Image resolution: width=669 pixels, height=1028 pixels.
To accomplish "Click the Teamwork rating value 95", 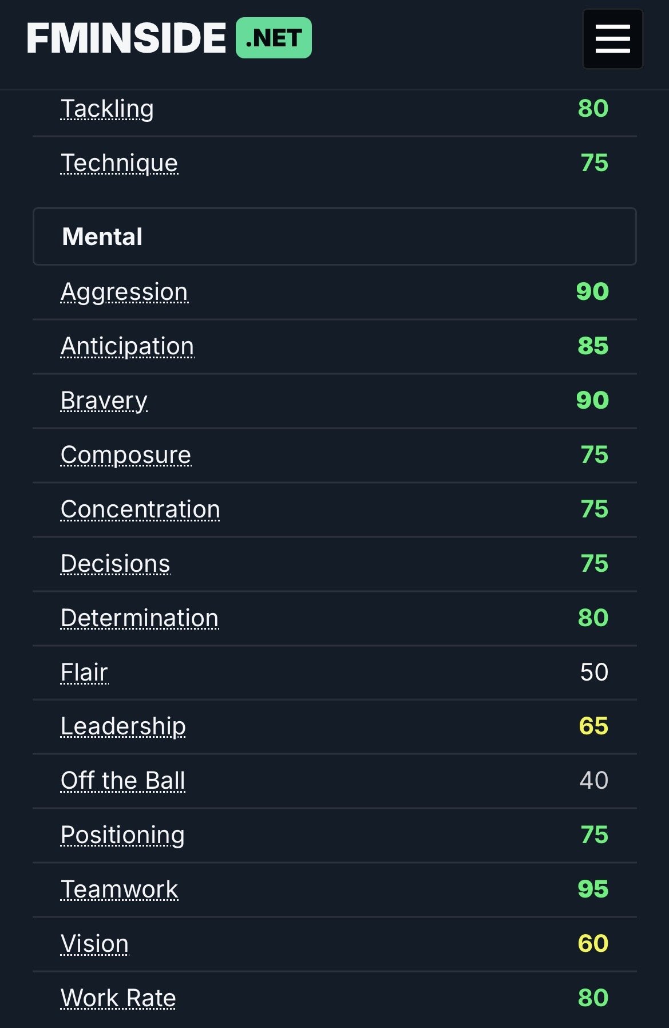I will point(593,889).
